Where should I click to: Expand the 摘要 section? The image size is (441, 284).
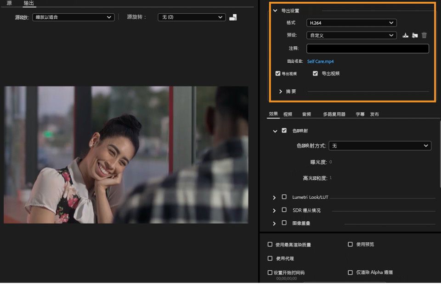pyautogui.click(x=280, y=92)
